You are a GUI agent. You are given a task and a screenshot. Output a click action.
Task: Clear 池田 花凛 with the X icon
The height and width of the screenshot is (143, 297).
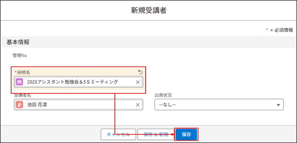tap(138, 105)
